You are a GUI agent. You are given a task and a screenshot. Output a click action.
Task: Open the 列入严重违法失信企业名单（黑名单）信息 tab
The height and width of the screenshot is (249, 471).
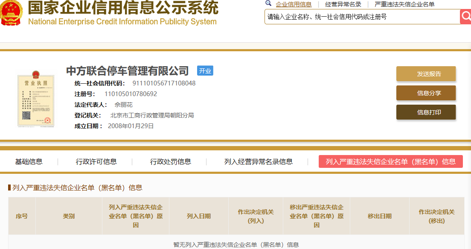coord(390,161)
